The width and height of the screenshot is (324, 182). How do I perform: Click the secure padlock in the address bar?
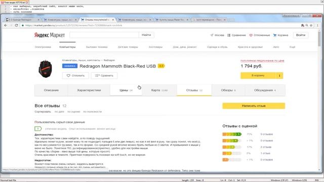click(x=23, y=25)
